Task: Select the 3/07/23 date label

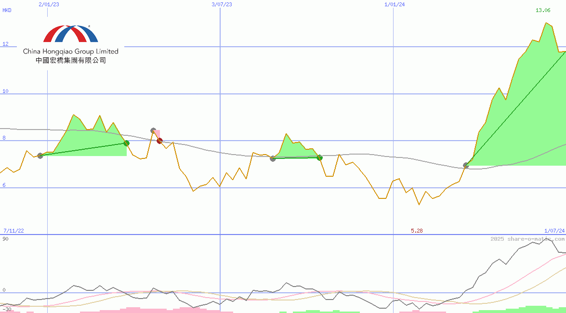Action: (x=221, y=4)
